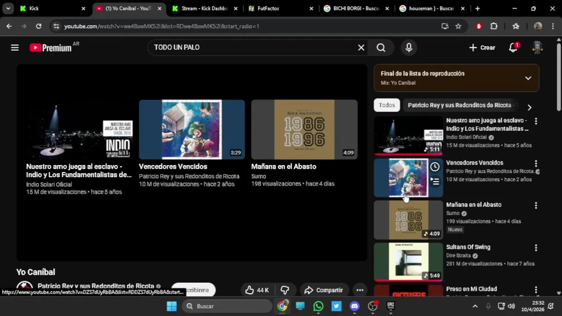This screenshot has width=562, height=316.
Task: Open Discord from the taskbar
Action: 354,306
